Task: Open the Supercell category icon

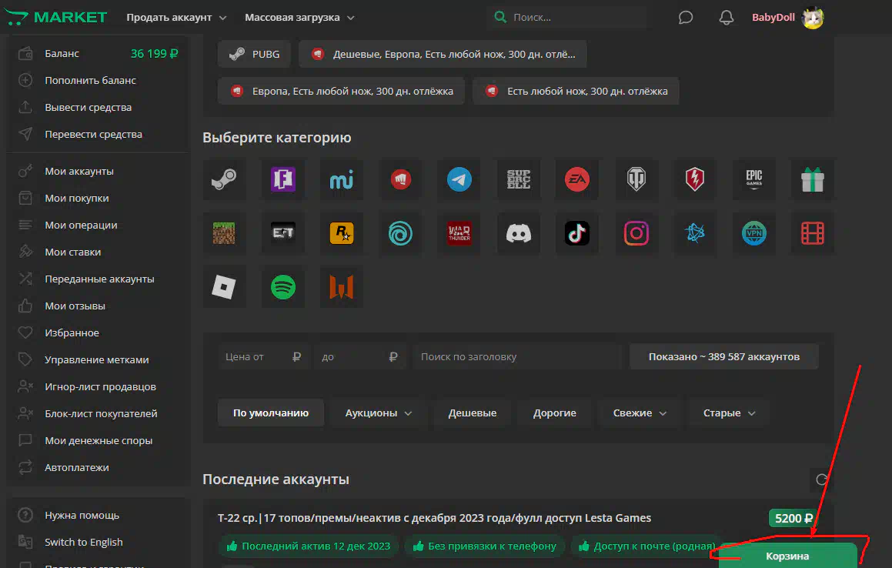Action: (x=518, y=179)
